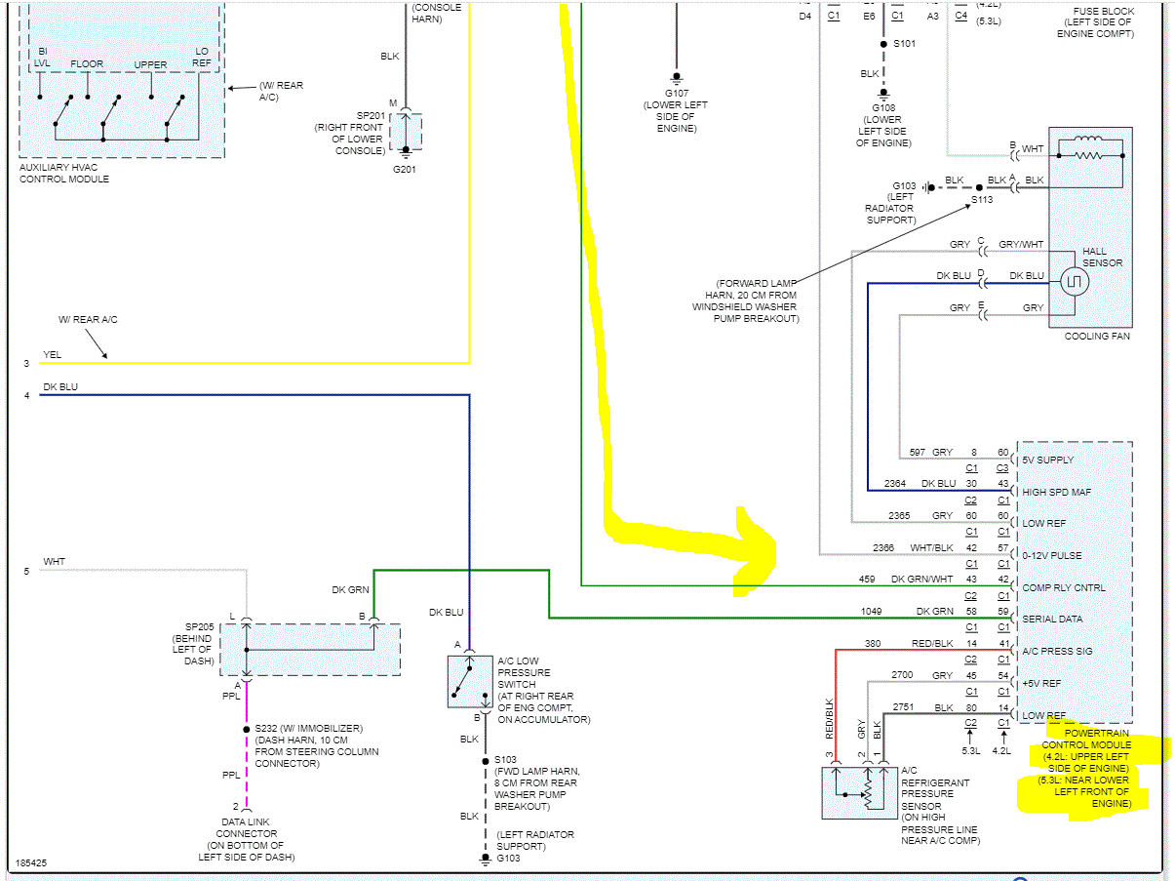Select the G201 ground symbol below SP201
The height and width of the screenshot is (881, 1175).
[406, 151]
